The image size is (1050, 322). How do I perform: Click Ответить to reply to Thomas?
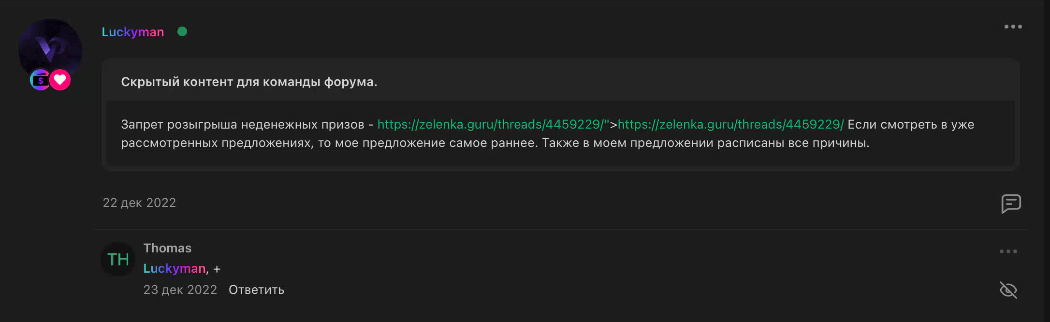256,290
